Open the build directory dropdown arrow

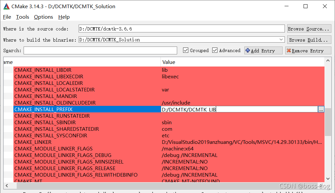282,39
